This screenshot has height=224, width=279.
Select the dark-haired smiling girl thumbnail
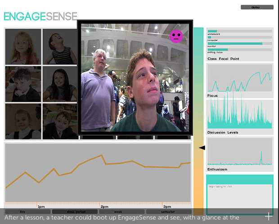point(60,84)
